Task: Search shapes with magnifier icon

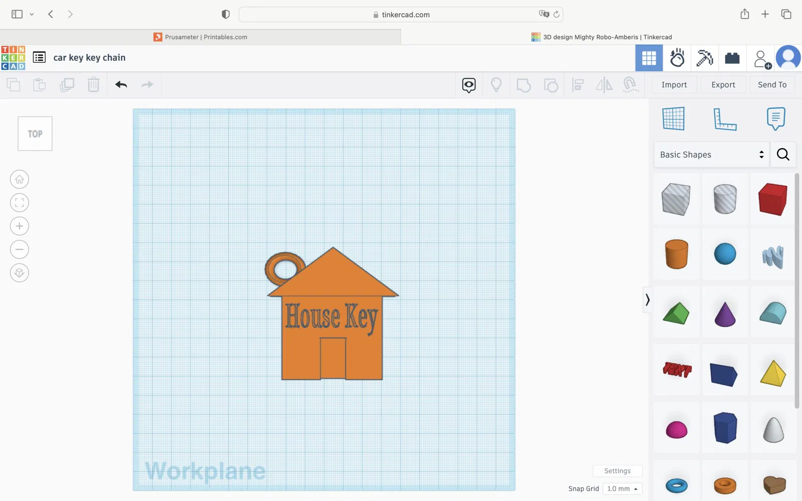Action: pos(783,155)
